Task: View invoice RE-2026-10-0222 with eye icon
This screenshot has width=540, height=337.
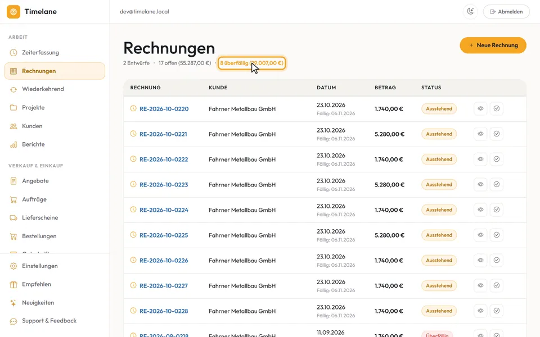Action: 480,159
